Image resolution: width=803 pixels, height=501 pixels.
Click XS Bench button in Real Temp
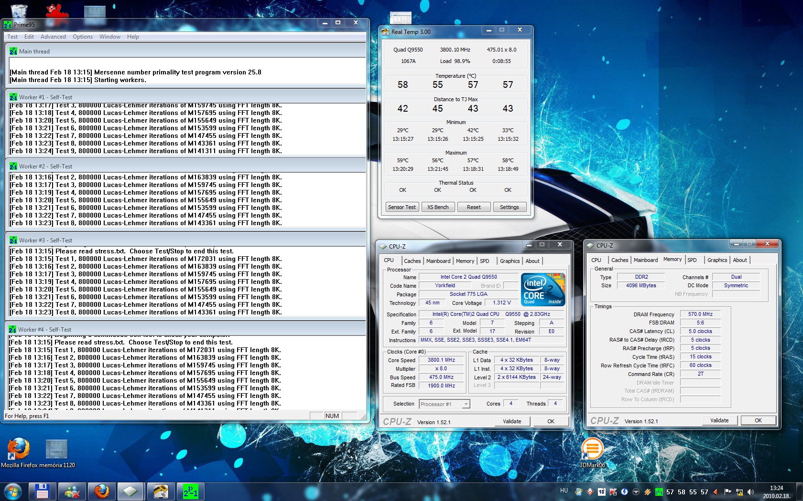tap(438, 207)
